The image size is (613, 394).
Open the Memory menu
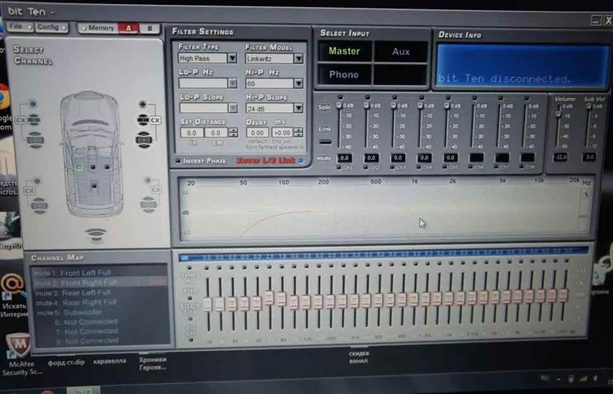click(x=98, y=28)
